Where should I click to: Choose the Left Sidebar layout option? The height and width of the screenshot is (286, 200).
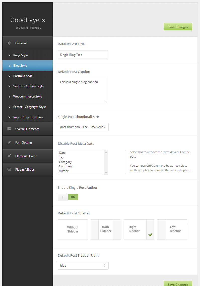172,229
